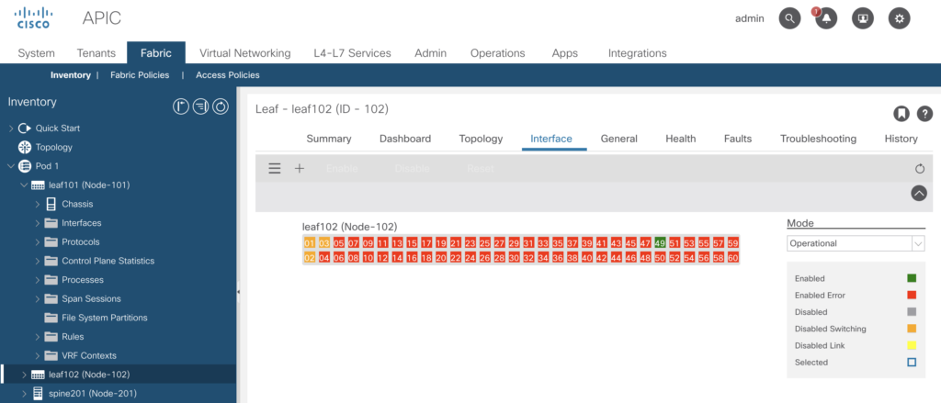Viewport: 941px width, 403px height.
Task: Select red port 12
Action: click(382, 258)
